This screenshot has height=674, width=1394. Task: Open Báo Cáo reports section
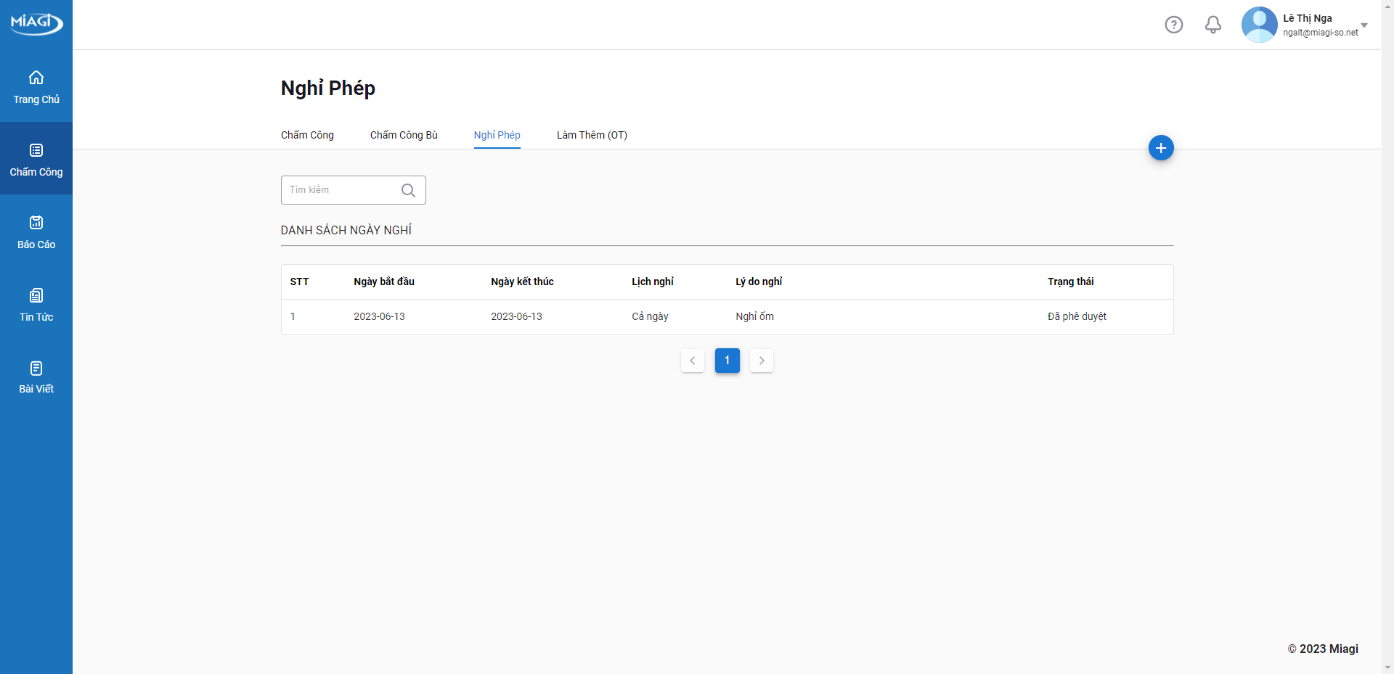pos(36,232)
